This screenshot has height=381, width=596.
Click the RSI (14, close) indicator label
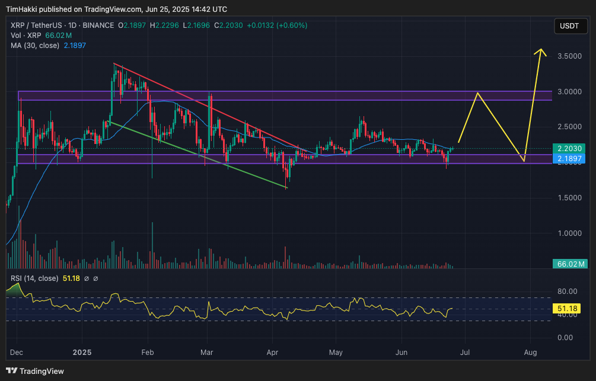(x=34, y=278)
